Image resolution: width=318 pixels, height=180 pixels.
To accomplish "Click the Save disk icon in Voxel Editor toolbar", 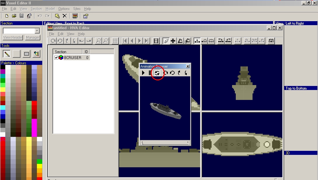I will [21, 16].
